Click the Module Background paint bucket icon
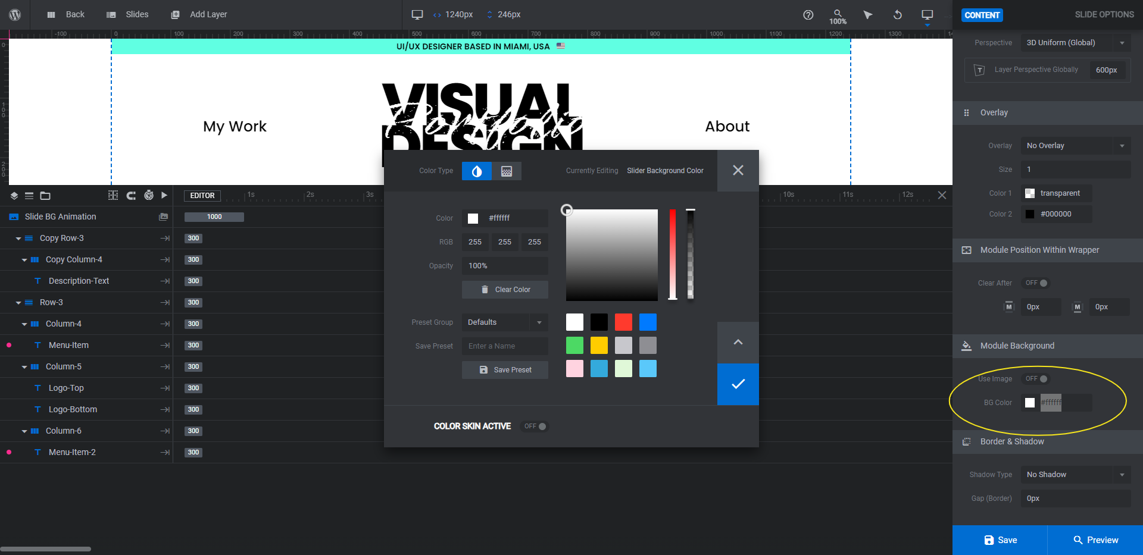Screen dimensions: 1143x555 point(966,346)
